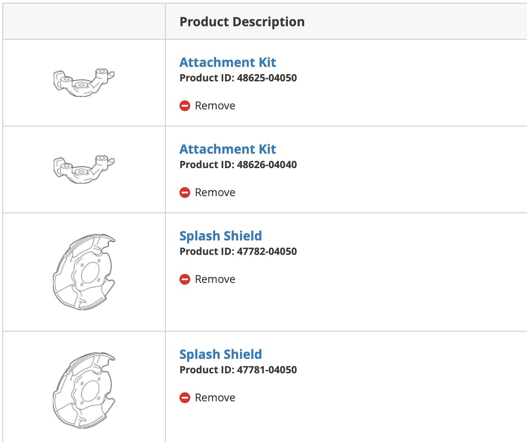527x442 pixels.
Task: Click the Product Description column header
Action: pyautogui.click(x=242, y=22)
